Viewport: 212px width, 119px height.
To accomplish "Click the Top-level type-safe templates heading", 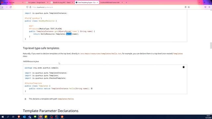I will click(41, 48).
